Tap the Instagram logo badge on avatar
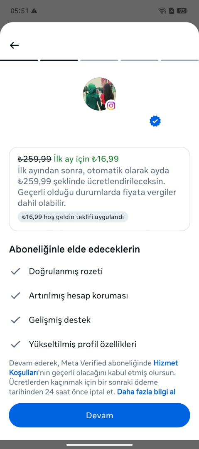199x449 pixels. (x=111, y=106)
